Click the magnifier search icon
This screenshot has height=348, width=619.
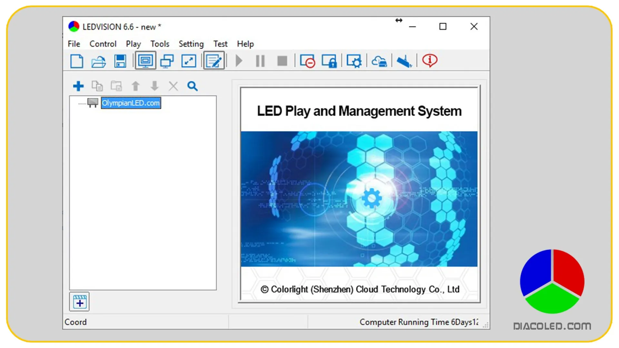click(192, 86)
